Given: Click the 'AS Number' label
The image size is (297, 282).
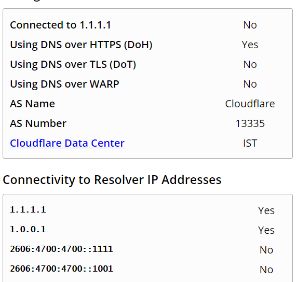Looking at the screenshot, I should point(38,123).
